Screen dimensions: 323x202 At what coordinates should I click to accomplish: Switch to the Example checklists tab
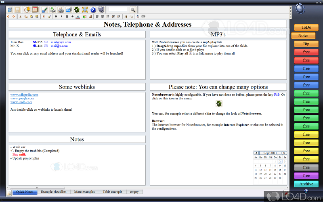[x=54, y=192]
